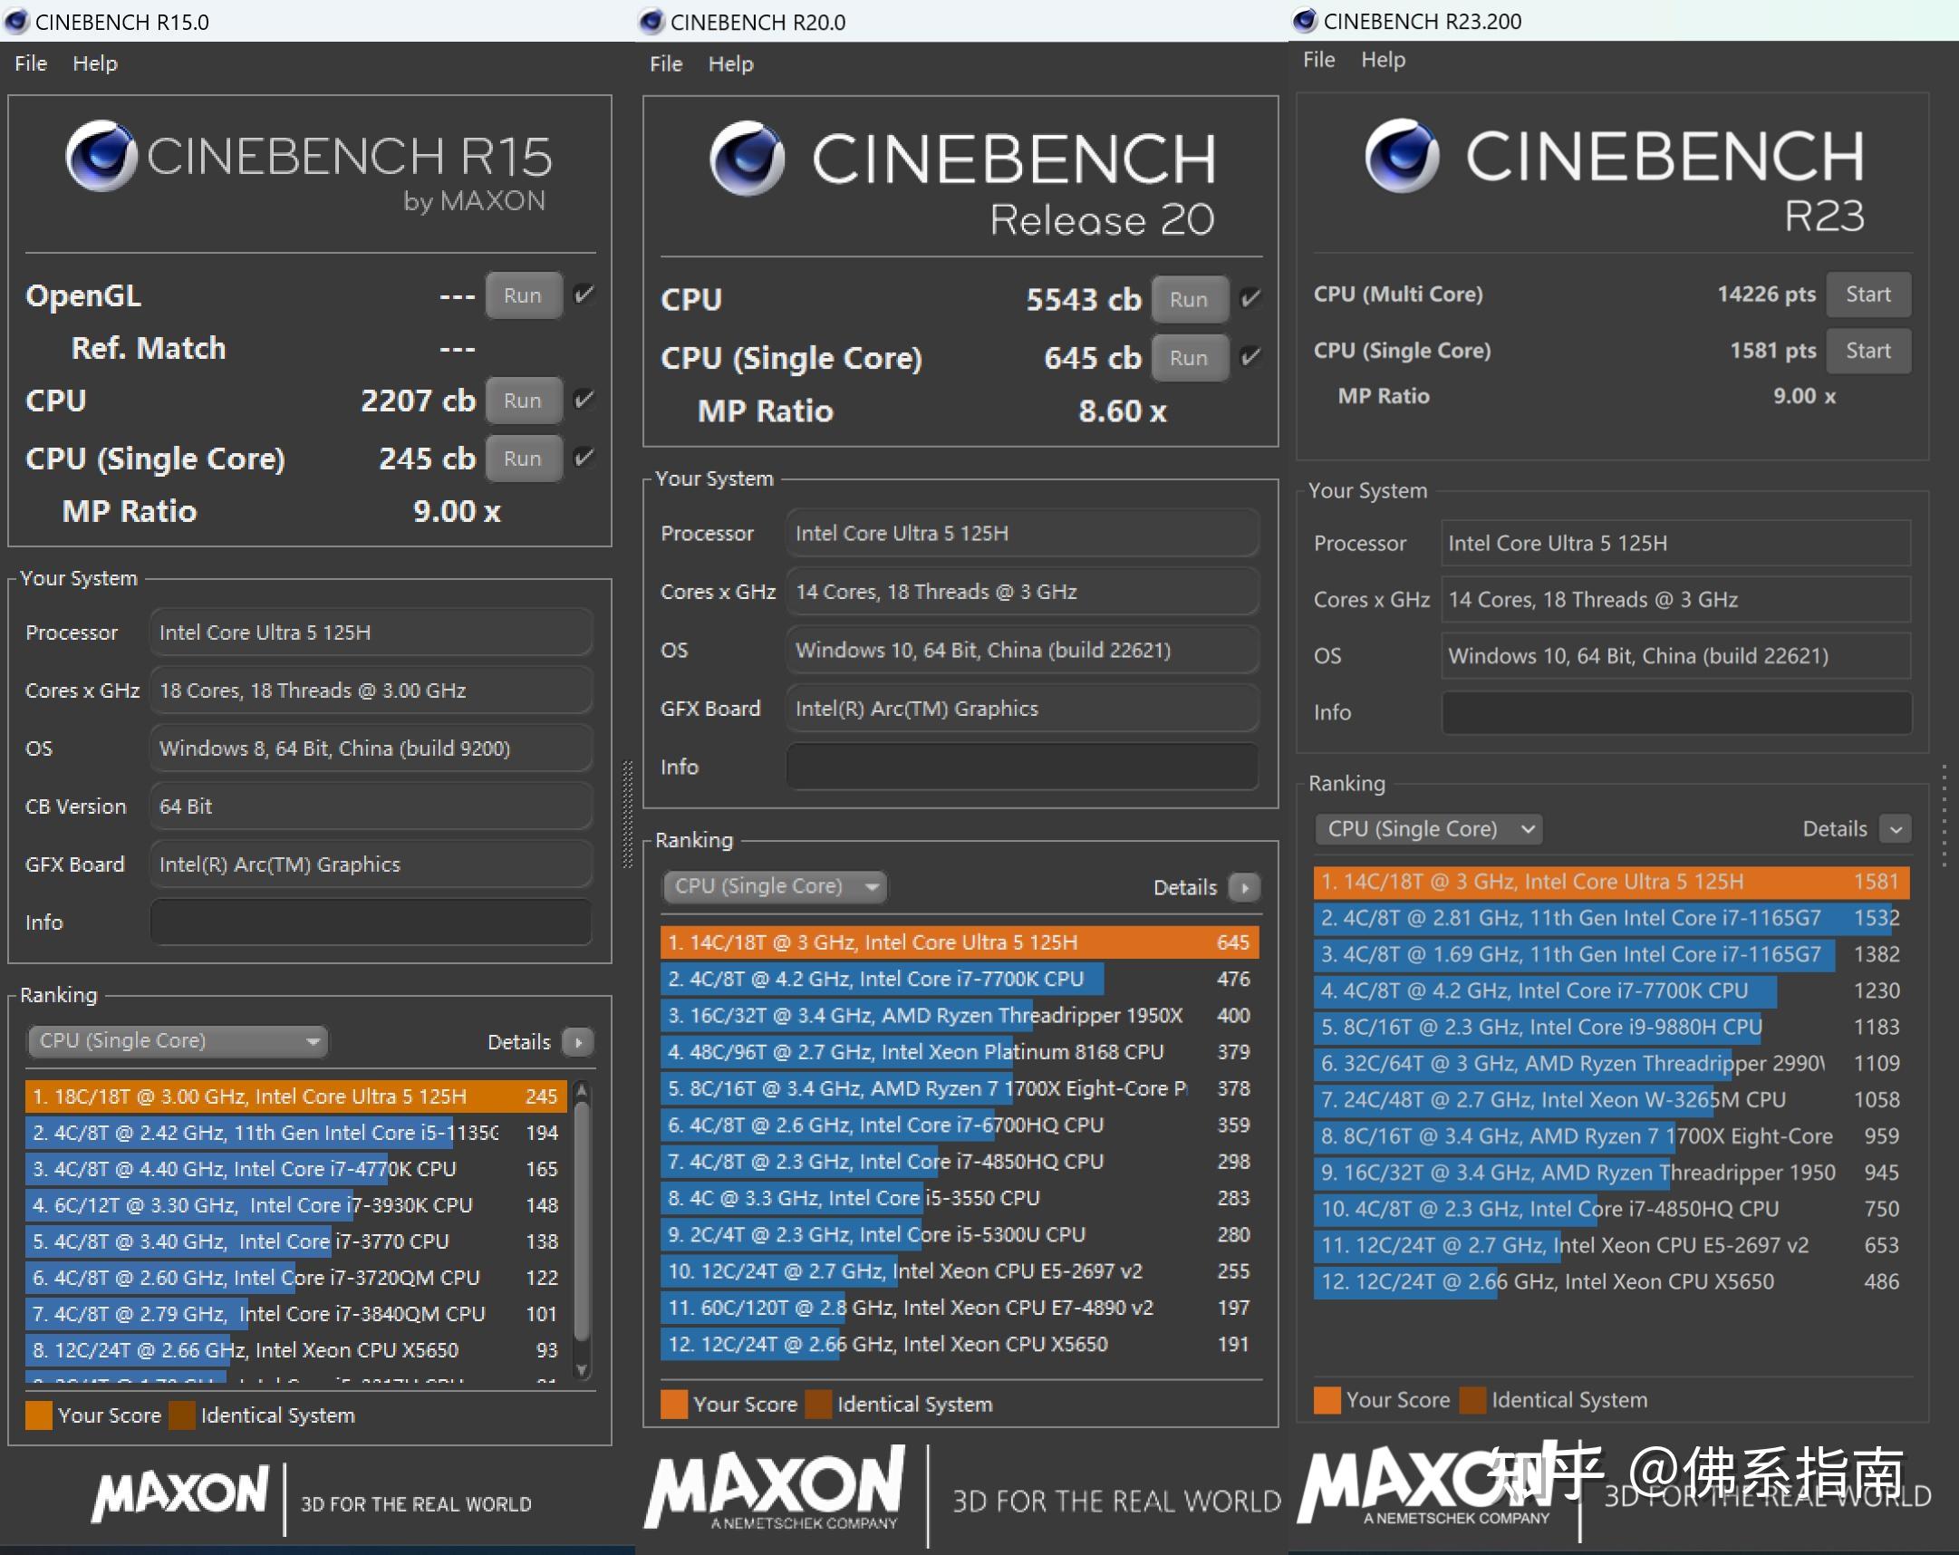
Task: Select the Core i7-3930K row in R15 ranking
Action: tap(295, 1205)
